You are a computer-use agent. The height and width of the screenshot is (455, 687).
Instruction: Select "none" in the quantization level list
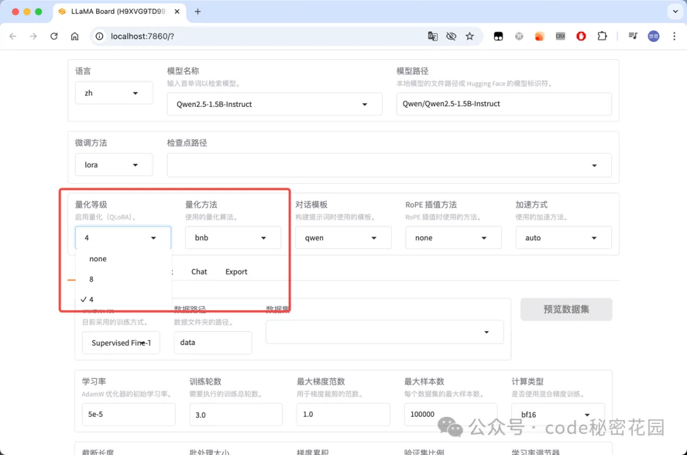(x=97, y=259)
